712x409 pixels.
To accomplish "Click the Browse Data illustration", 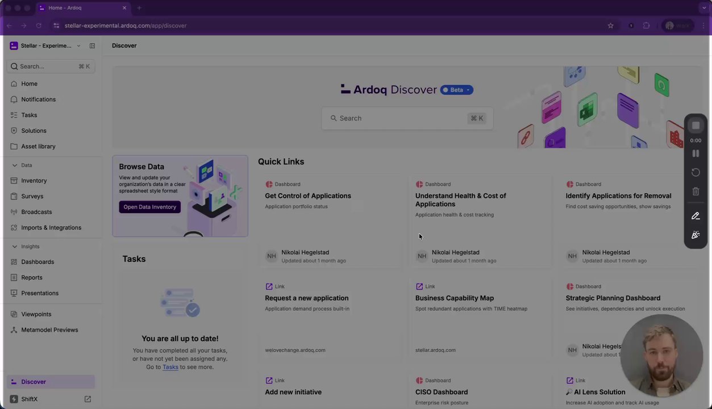I will coord(215,198).
